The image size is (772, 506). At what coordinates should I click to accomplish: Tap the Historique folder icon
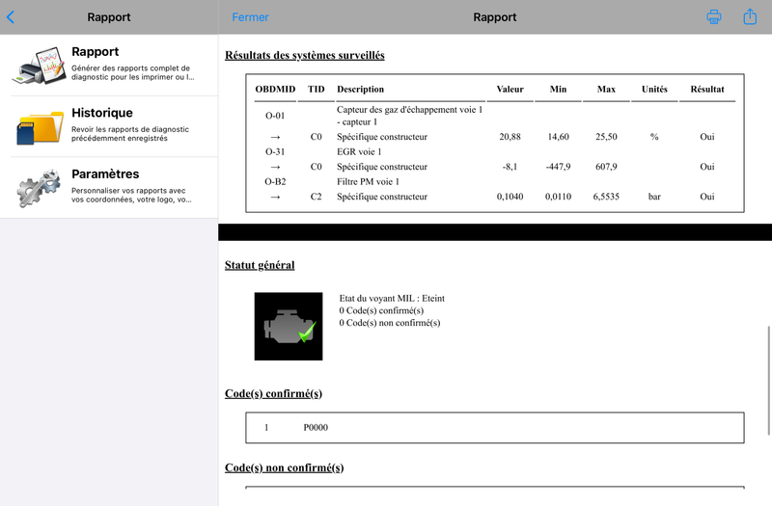click(39, 126)
